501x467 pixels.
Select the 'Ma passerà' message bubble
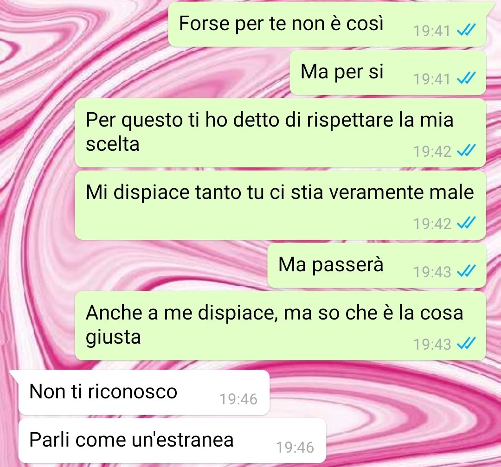[x=377, y=266]
